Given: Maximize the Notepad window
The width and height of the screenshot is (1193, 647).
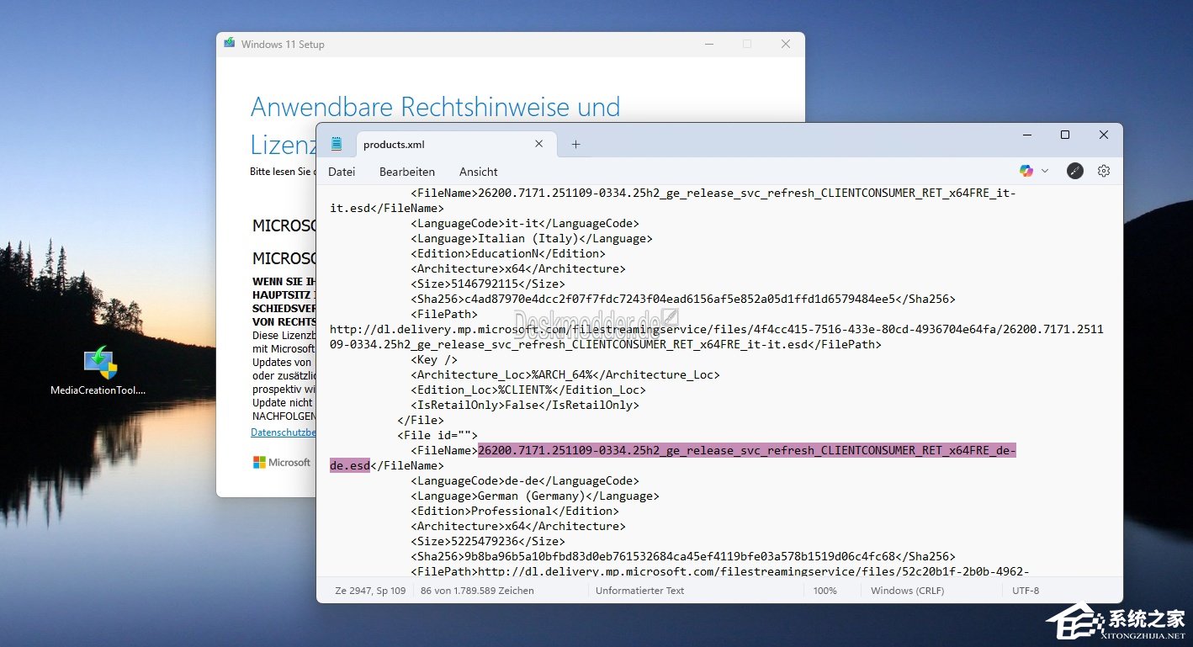Looking at the screenshot, I should pyautogui.click(x=1065, y=135).
